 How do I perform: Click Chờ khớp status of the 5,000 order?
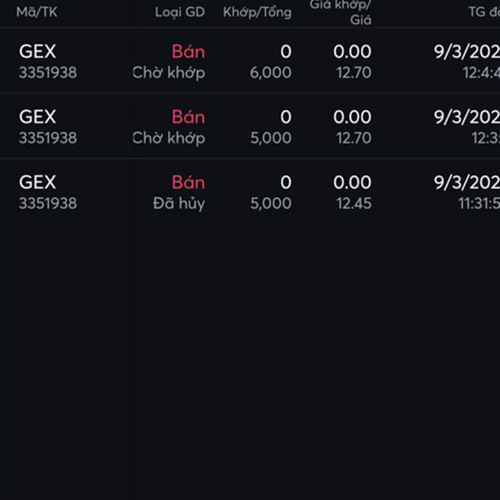[168, 138]
